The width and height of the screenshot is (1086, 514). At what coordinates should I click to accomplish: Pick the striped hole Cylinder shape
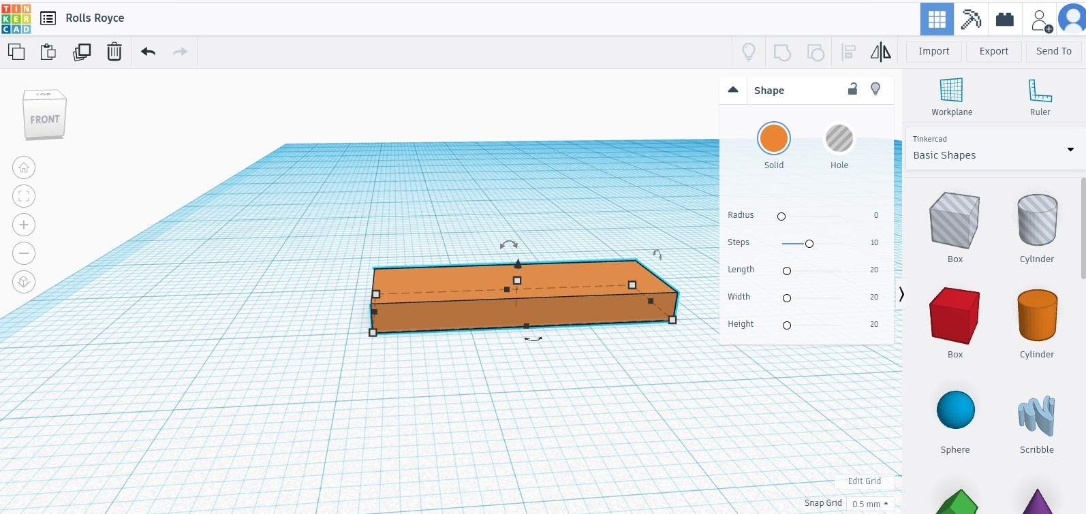pyautogui.click(x=1037, y=220)
